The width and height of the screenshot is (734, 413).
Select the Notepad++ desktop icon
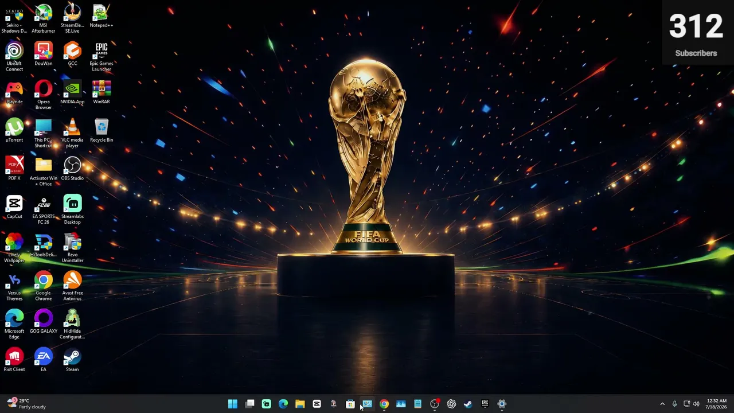click(101, 16)
